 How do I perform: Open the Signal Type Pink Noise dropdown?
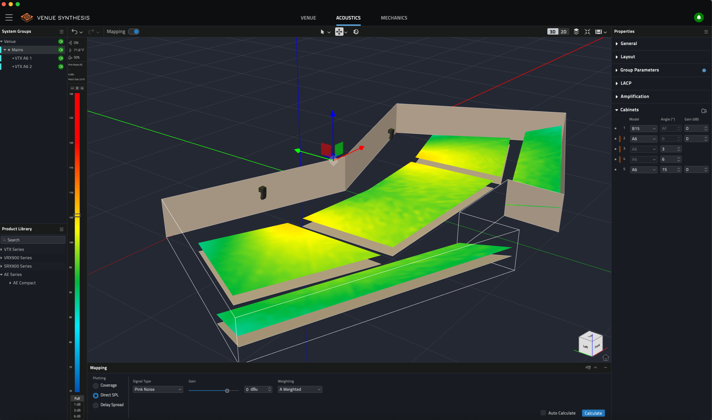(x=158, y=389)
